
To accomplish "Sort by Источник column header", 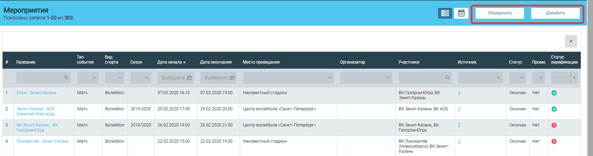I will [467, 62].
